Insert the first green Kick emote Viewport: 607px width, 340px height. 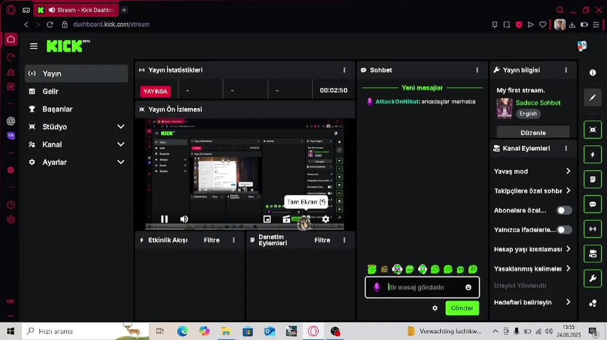[372, 269]
